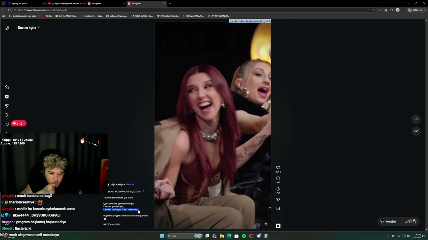Go to the next reel
This screenshot has width=428, height=240.
(416, 131)
